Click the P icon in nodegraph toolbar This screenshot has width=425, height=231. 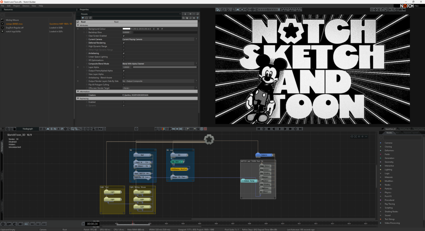[x=62, y=129]
